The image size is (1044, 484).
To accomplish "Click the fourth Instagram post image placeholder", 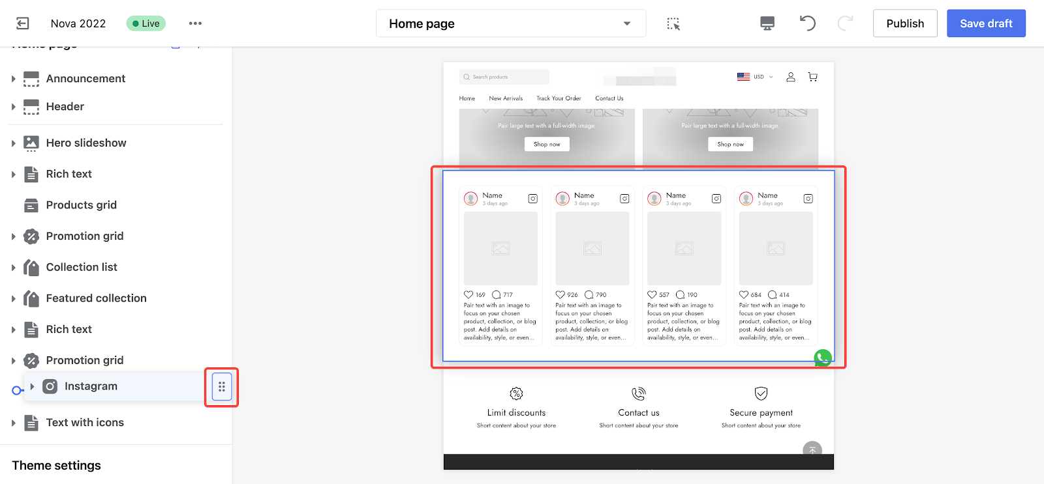I will point(776,248).
